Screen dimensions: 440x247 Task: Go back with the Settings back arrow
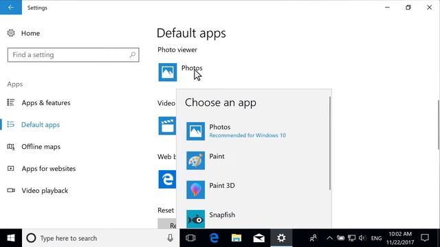pyautogui.click(x=11, y=8)
